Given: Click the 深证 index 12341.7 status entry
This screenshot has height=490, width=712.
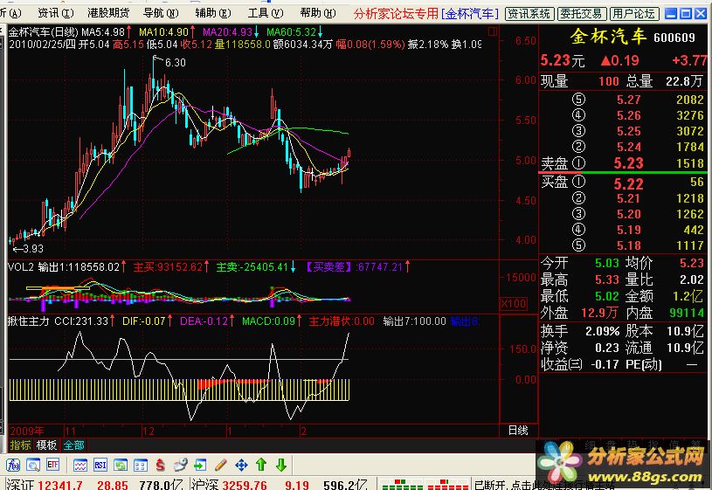Looking at the screenshot, I should [x=44, y=485].
